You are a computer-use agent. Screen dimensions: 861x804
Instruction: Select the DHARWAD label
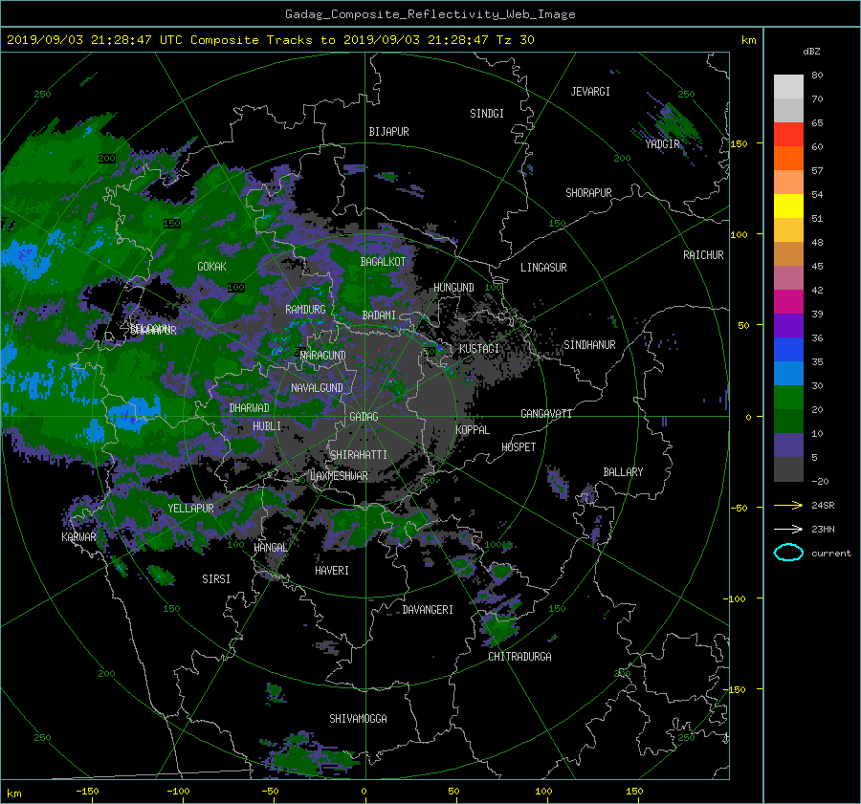coord(250,408)
